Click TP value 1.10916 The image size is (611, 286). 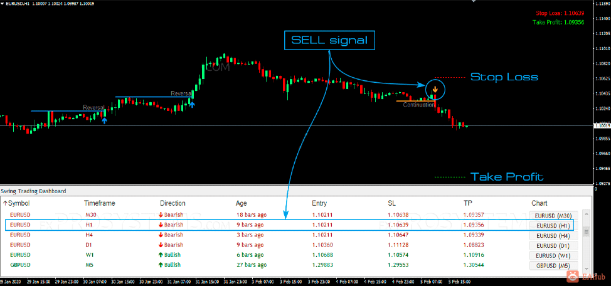[474, 255]
